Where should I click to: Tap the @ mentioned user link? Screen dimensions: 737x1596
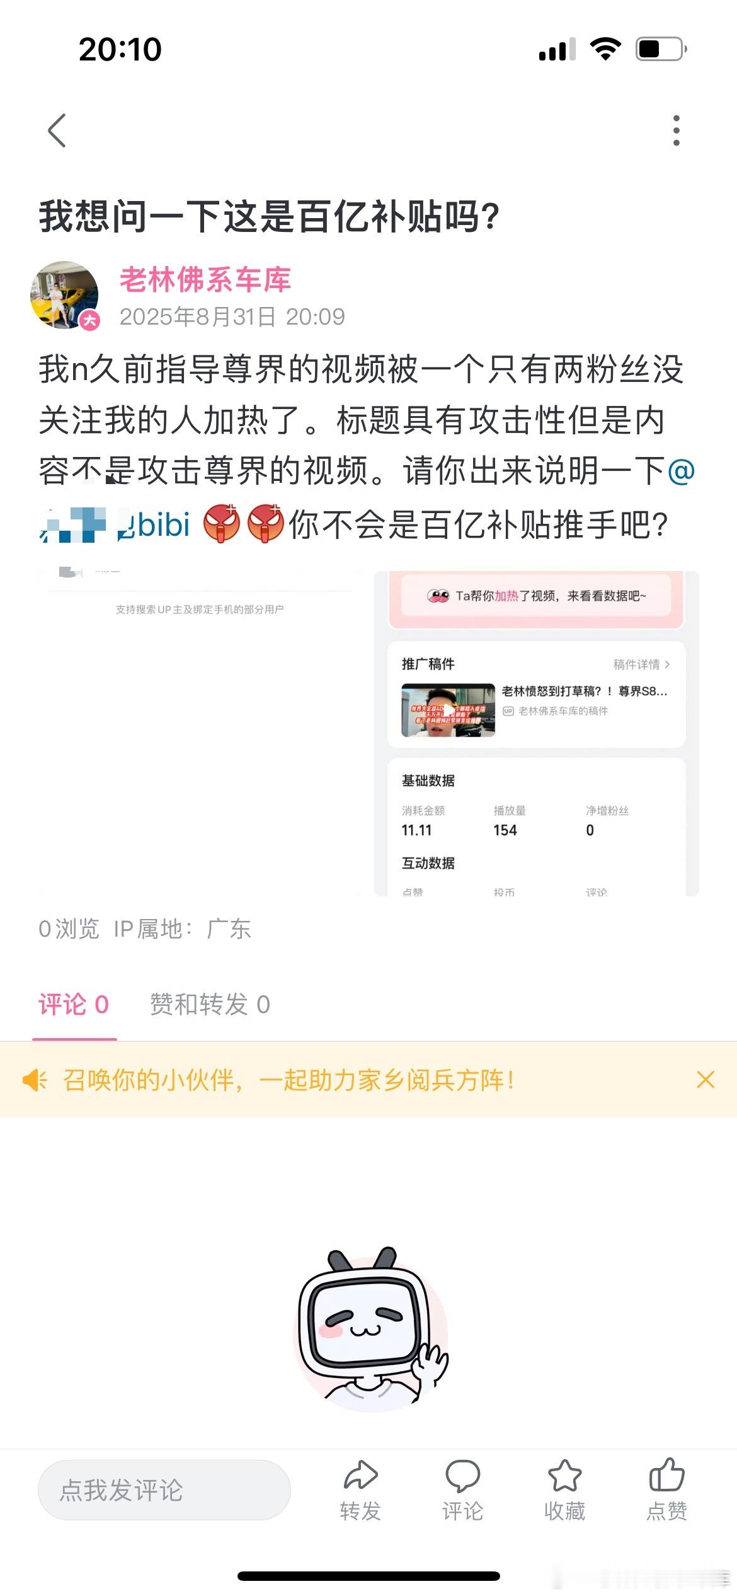[115, 524]
